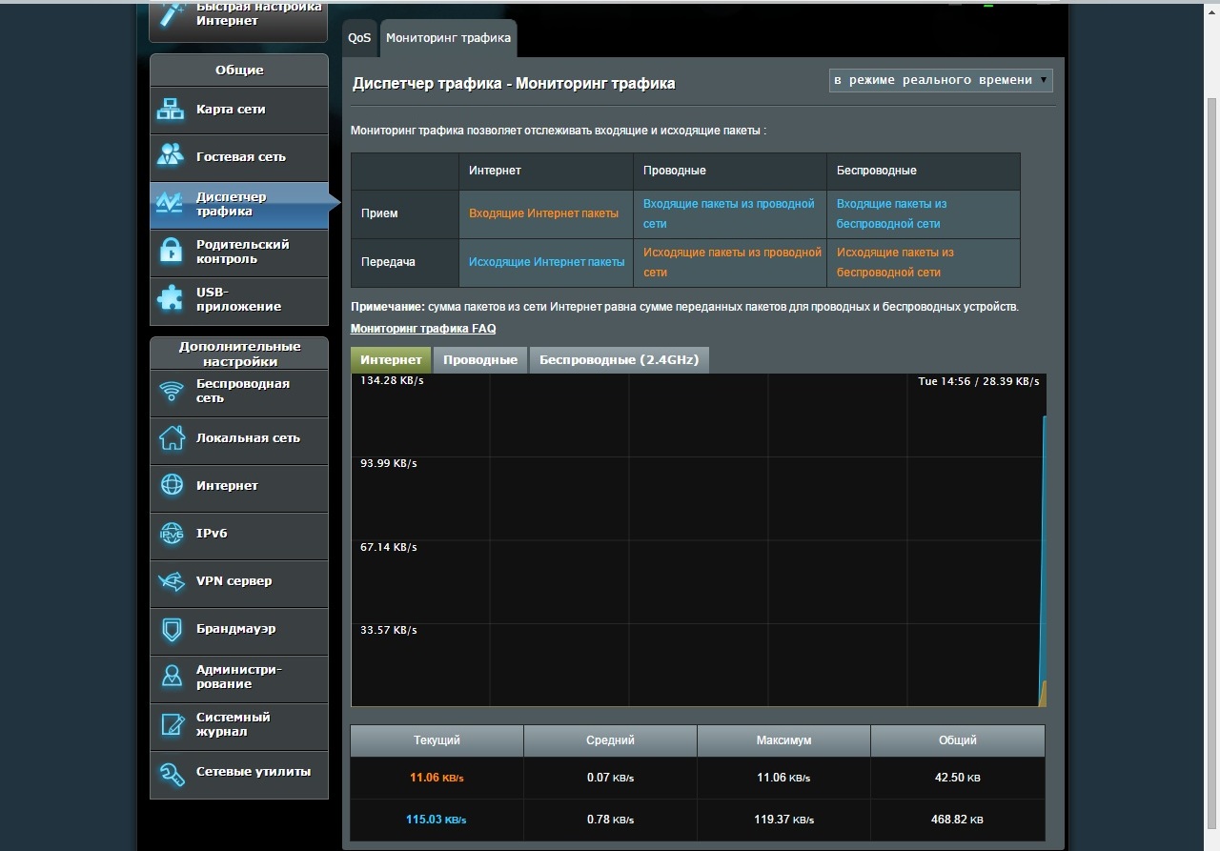
Task: Click the VPN сервер arrows icon
Action: click(x=172, y=581)
